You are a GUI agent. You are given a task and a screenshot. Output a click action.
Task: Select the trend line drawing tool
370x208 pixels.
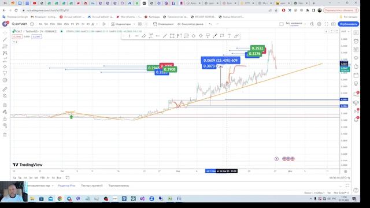click(x=5, y=40)
